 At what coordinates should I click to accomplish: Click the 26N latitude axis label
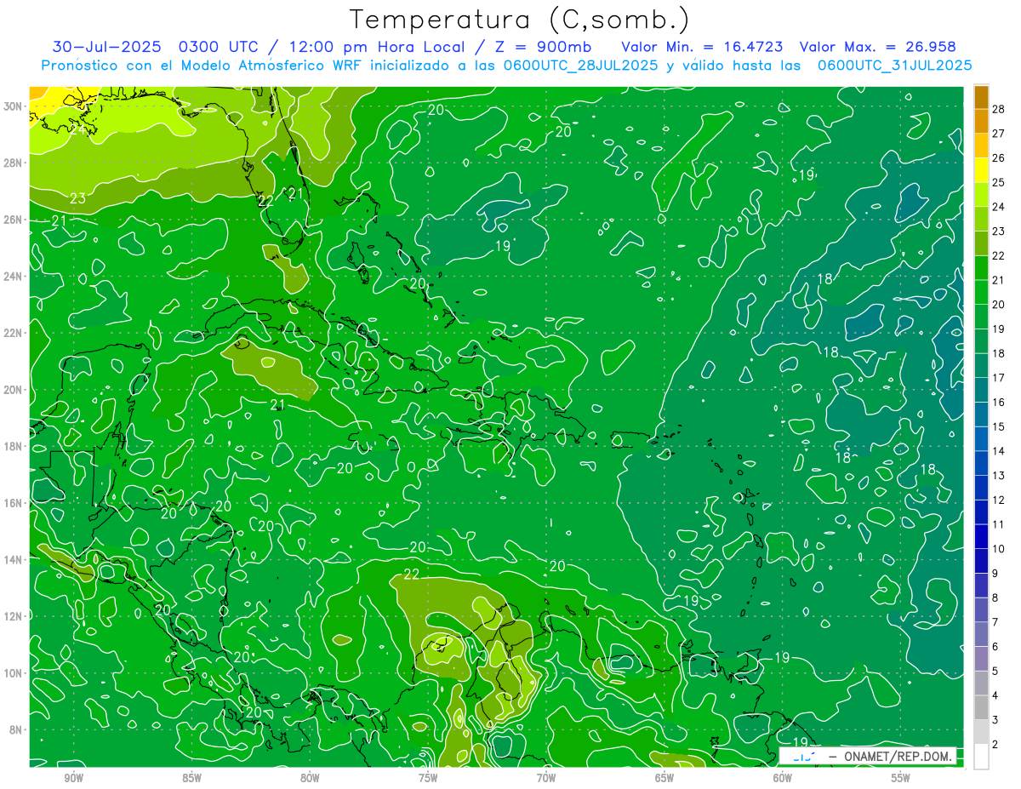13,220
